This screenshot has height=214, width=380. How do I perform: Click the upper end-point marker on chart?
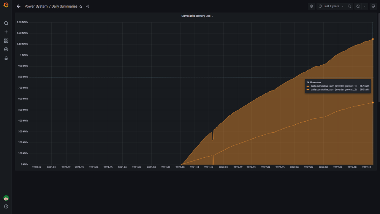[373, 39]
